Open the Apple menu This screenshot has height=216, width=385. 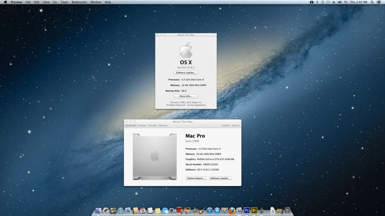tap(5, 2)
